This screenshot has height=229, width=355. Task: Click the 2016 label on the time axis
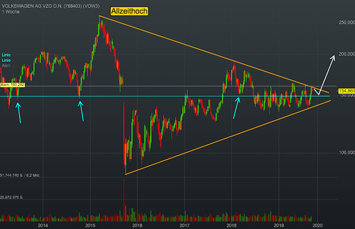[137, 226]
